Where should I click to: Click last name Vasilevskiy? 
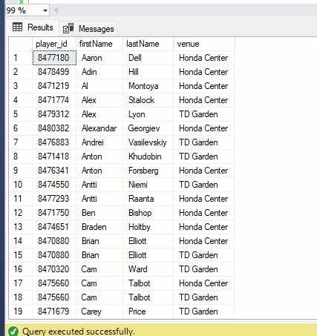pyautogui.click(x=148, y=142)
